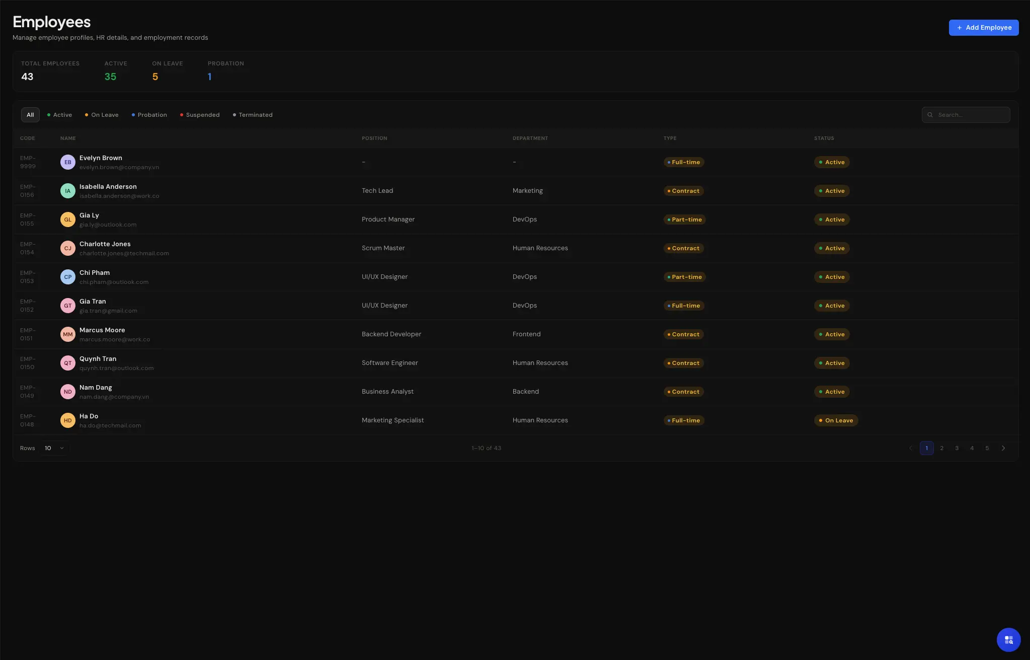This screenshot has height=660, width=1030.
Task: Switch to the Terminated filter tab
Action: (253, 115)
